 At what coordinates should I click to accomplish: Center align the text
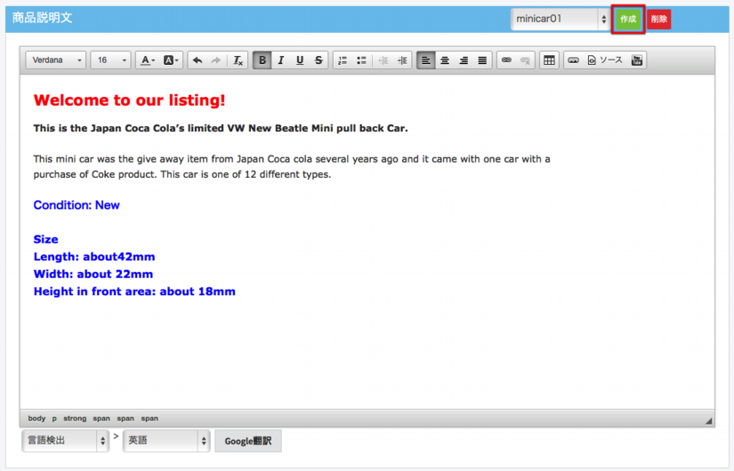click(445, 60)
